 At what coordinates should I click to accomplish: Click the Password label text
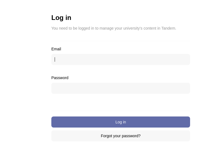[60, 78]
